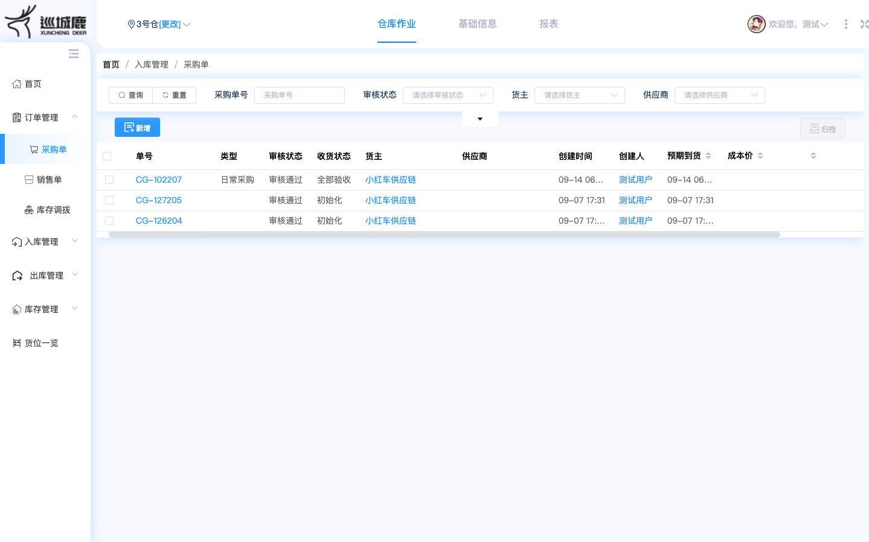Click the 归档 archive button

click(823, 128)
